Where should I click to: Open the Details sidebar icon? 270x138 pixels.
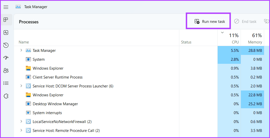(6, 83)
